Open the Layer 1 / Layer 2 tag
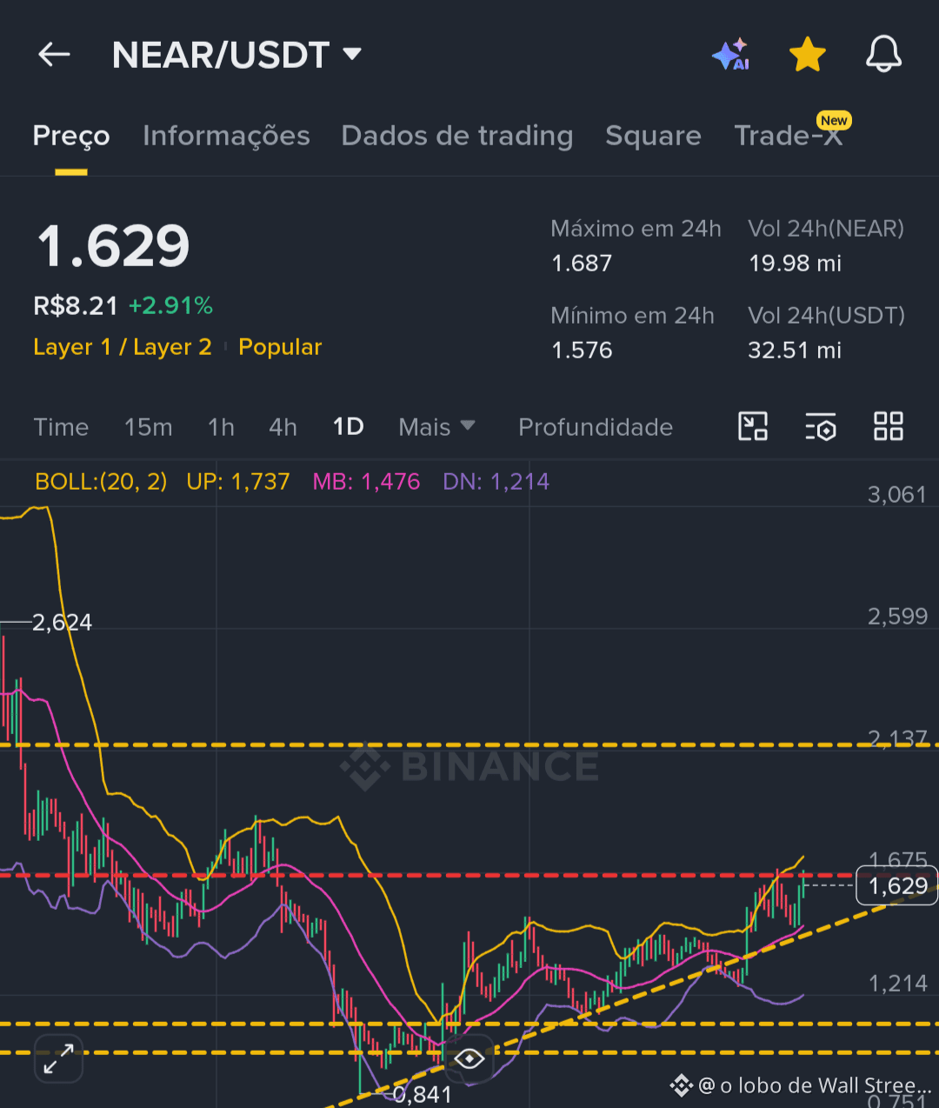This screenshot has height=1108, width=939. tap(123, 347)
